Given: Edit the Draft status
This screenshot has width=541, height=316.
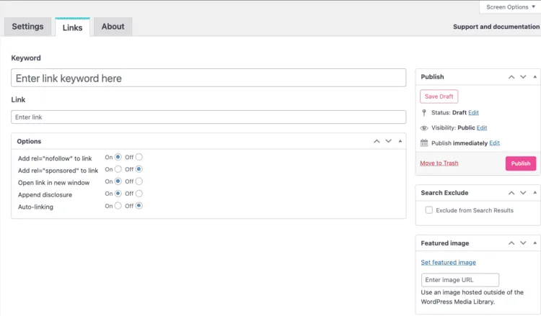Looking at the screenshot, I should click(473, 112).
